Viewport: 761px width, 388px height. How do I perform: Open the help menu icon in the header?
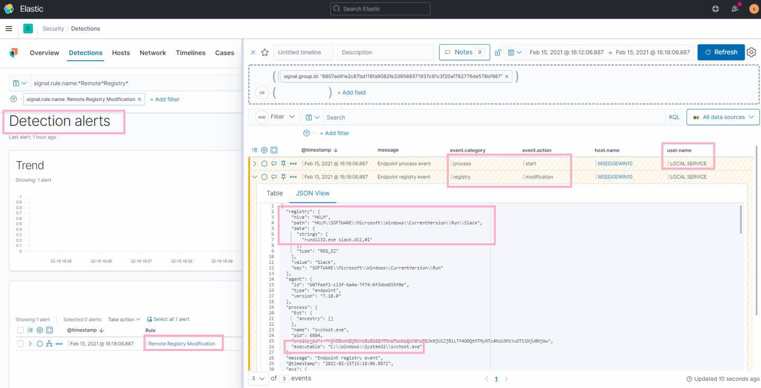pos(716,9)
